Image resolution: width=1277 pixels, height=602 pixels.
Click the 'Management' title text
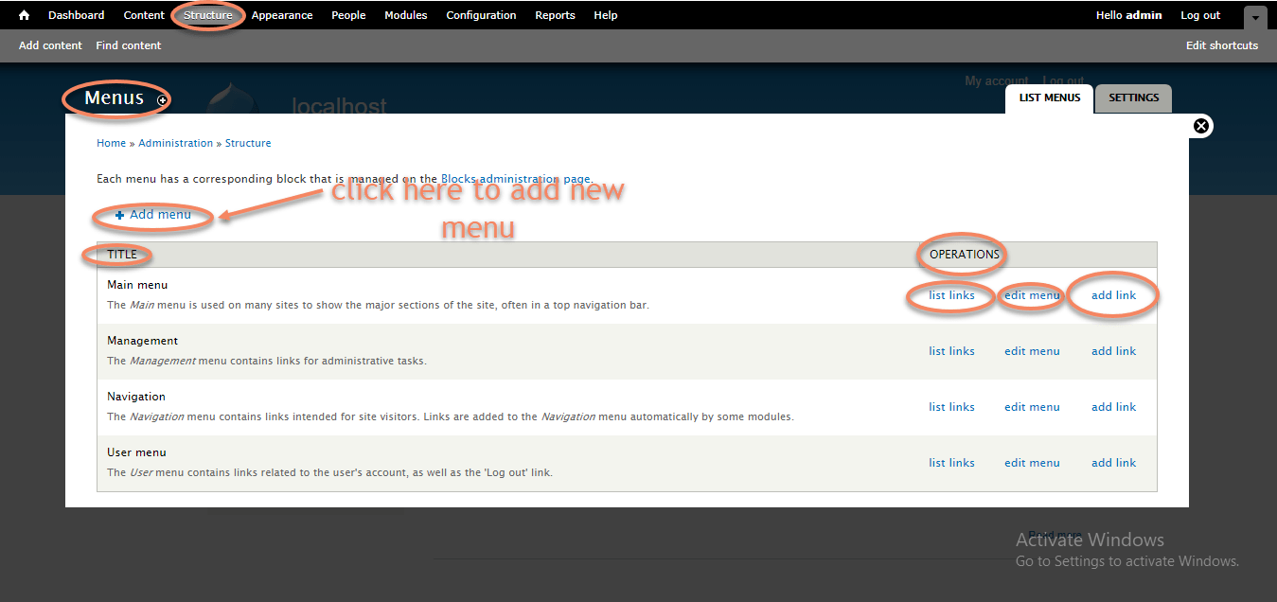(x=142, y=341)
